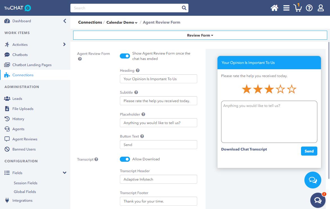This screenshot has height=209, width=330.
Task: Select the third rating star
Action: tap(269, 89)
